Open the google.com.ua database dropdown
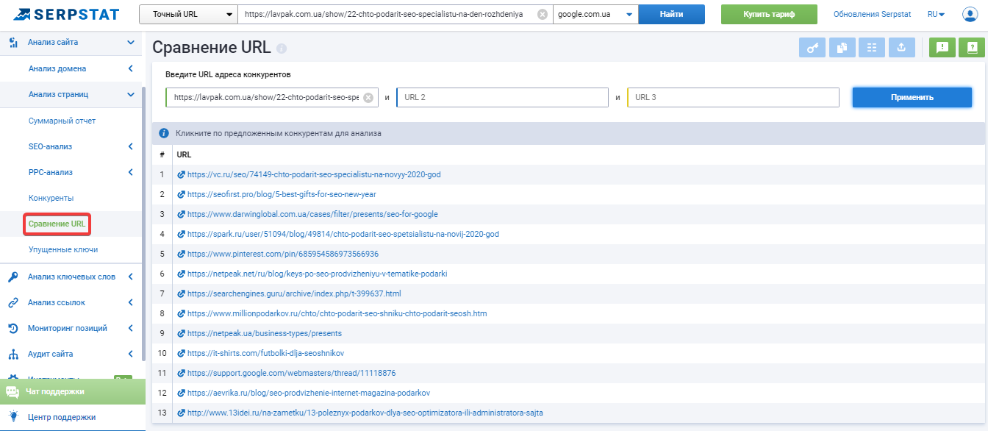The image size is (988, 431). [595, 14]
